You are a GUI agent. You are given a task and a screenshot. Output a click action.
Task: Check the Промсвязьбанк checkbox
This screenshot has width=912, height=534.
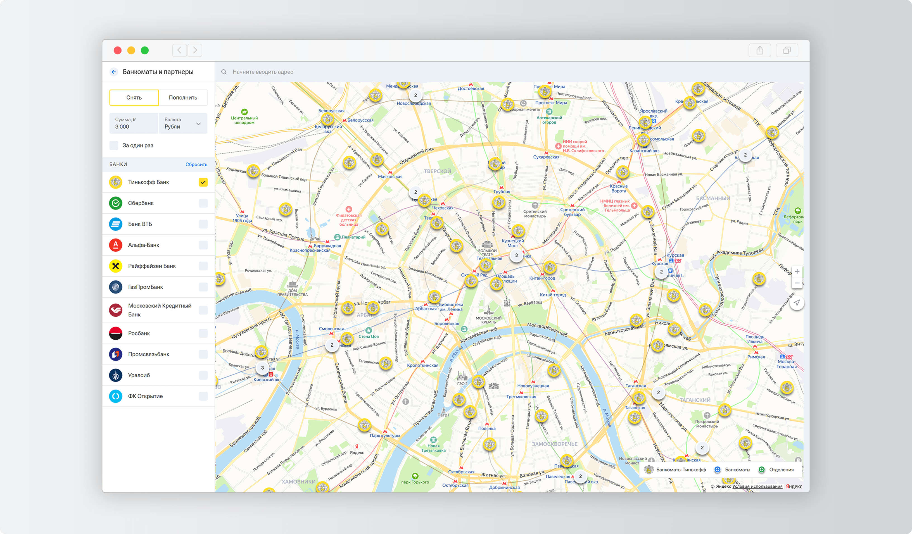pos(203,354)
